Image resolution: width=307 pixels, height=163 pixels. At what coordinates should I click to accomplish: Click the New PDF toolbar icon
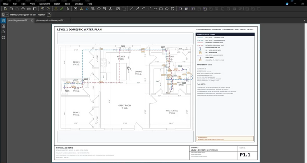5,9
